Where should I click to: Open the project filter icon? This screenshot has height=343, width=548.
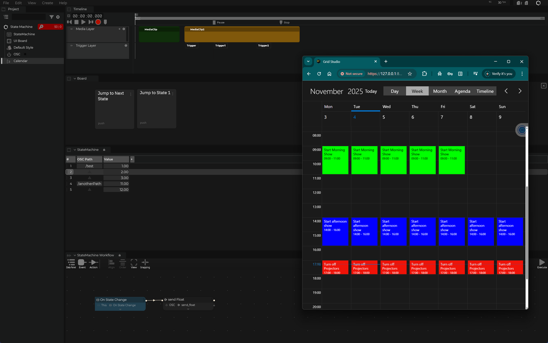coord(51,17)
